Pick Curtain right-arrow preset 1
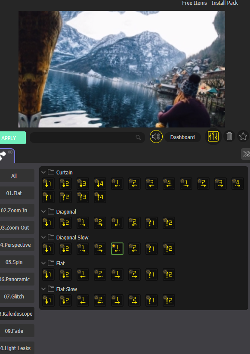Image resolution: width=250 pixels, height=354 pixels. [186, 183]
